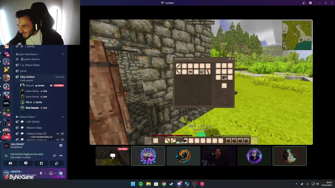This screenshot has width=335, height=188.
Task: Join the Abone Odası voice channel
Action: tap(34, 128)
